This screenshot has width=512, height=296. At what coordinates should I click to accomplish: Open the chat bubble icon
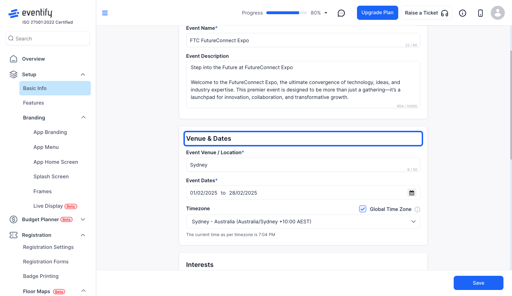pyautogui.click(x=341, y=13)
